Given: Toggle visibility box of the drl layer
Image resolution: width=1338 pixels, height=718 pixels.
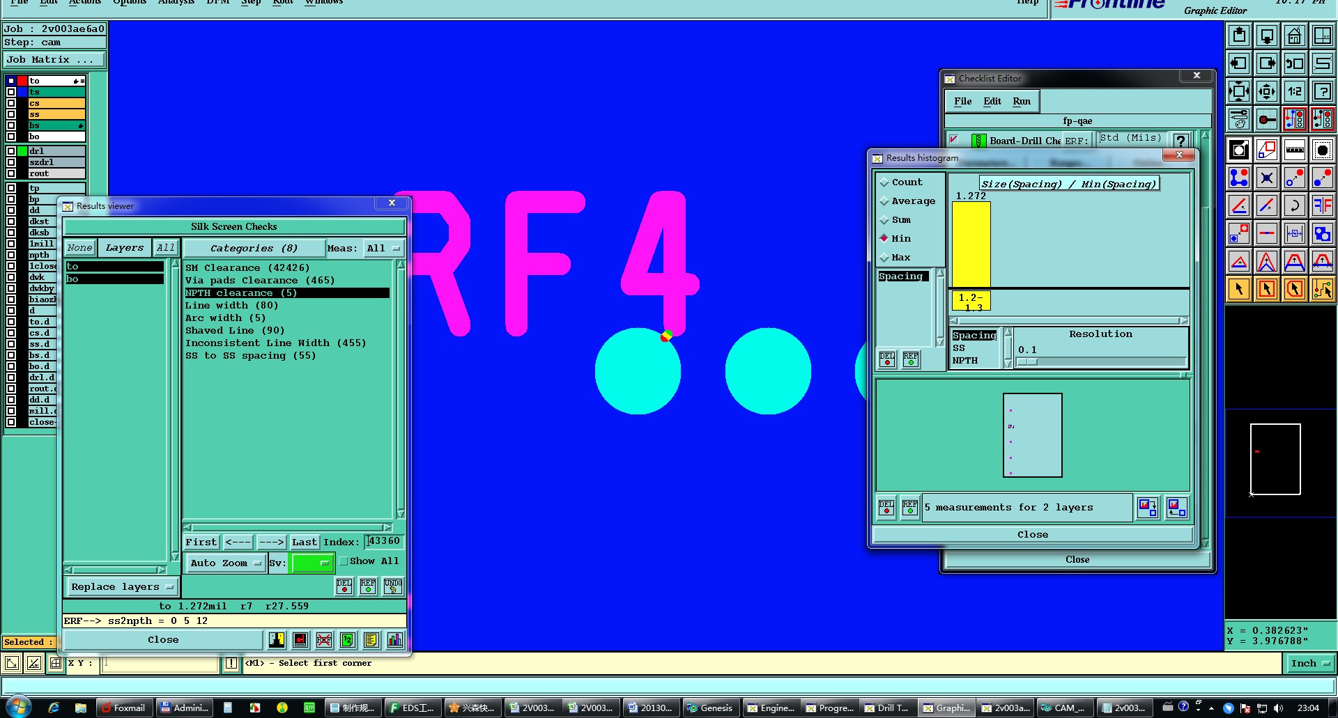Looking at the screenshot, I should point(11,151).
